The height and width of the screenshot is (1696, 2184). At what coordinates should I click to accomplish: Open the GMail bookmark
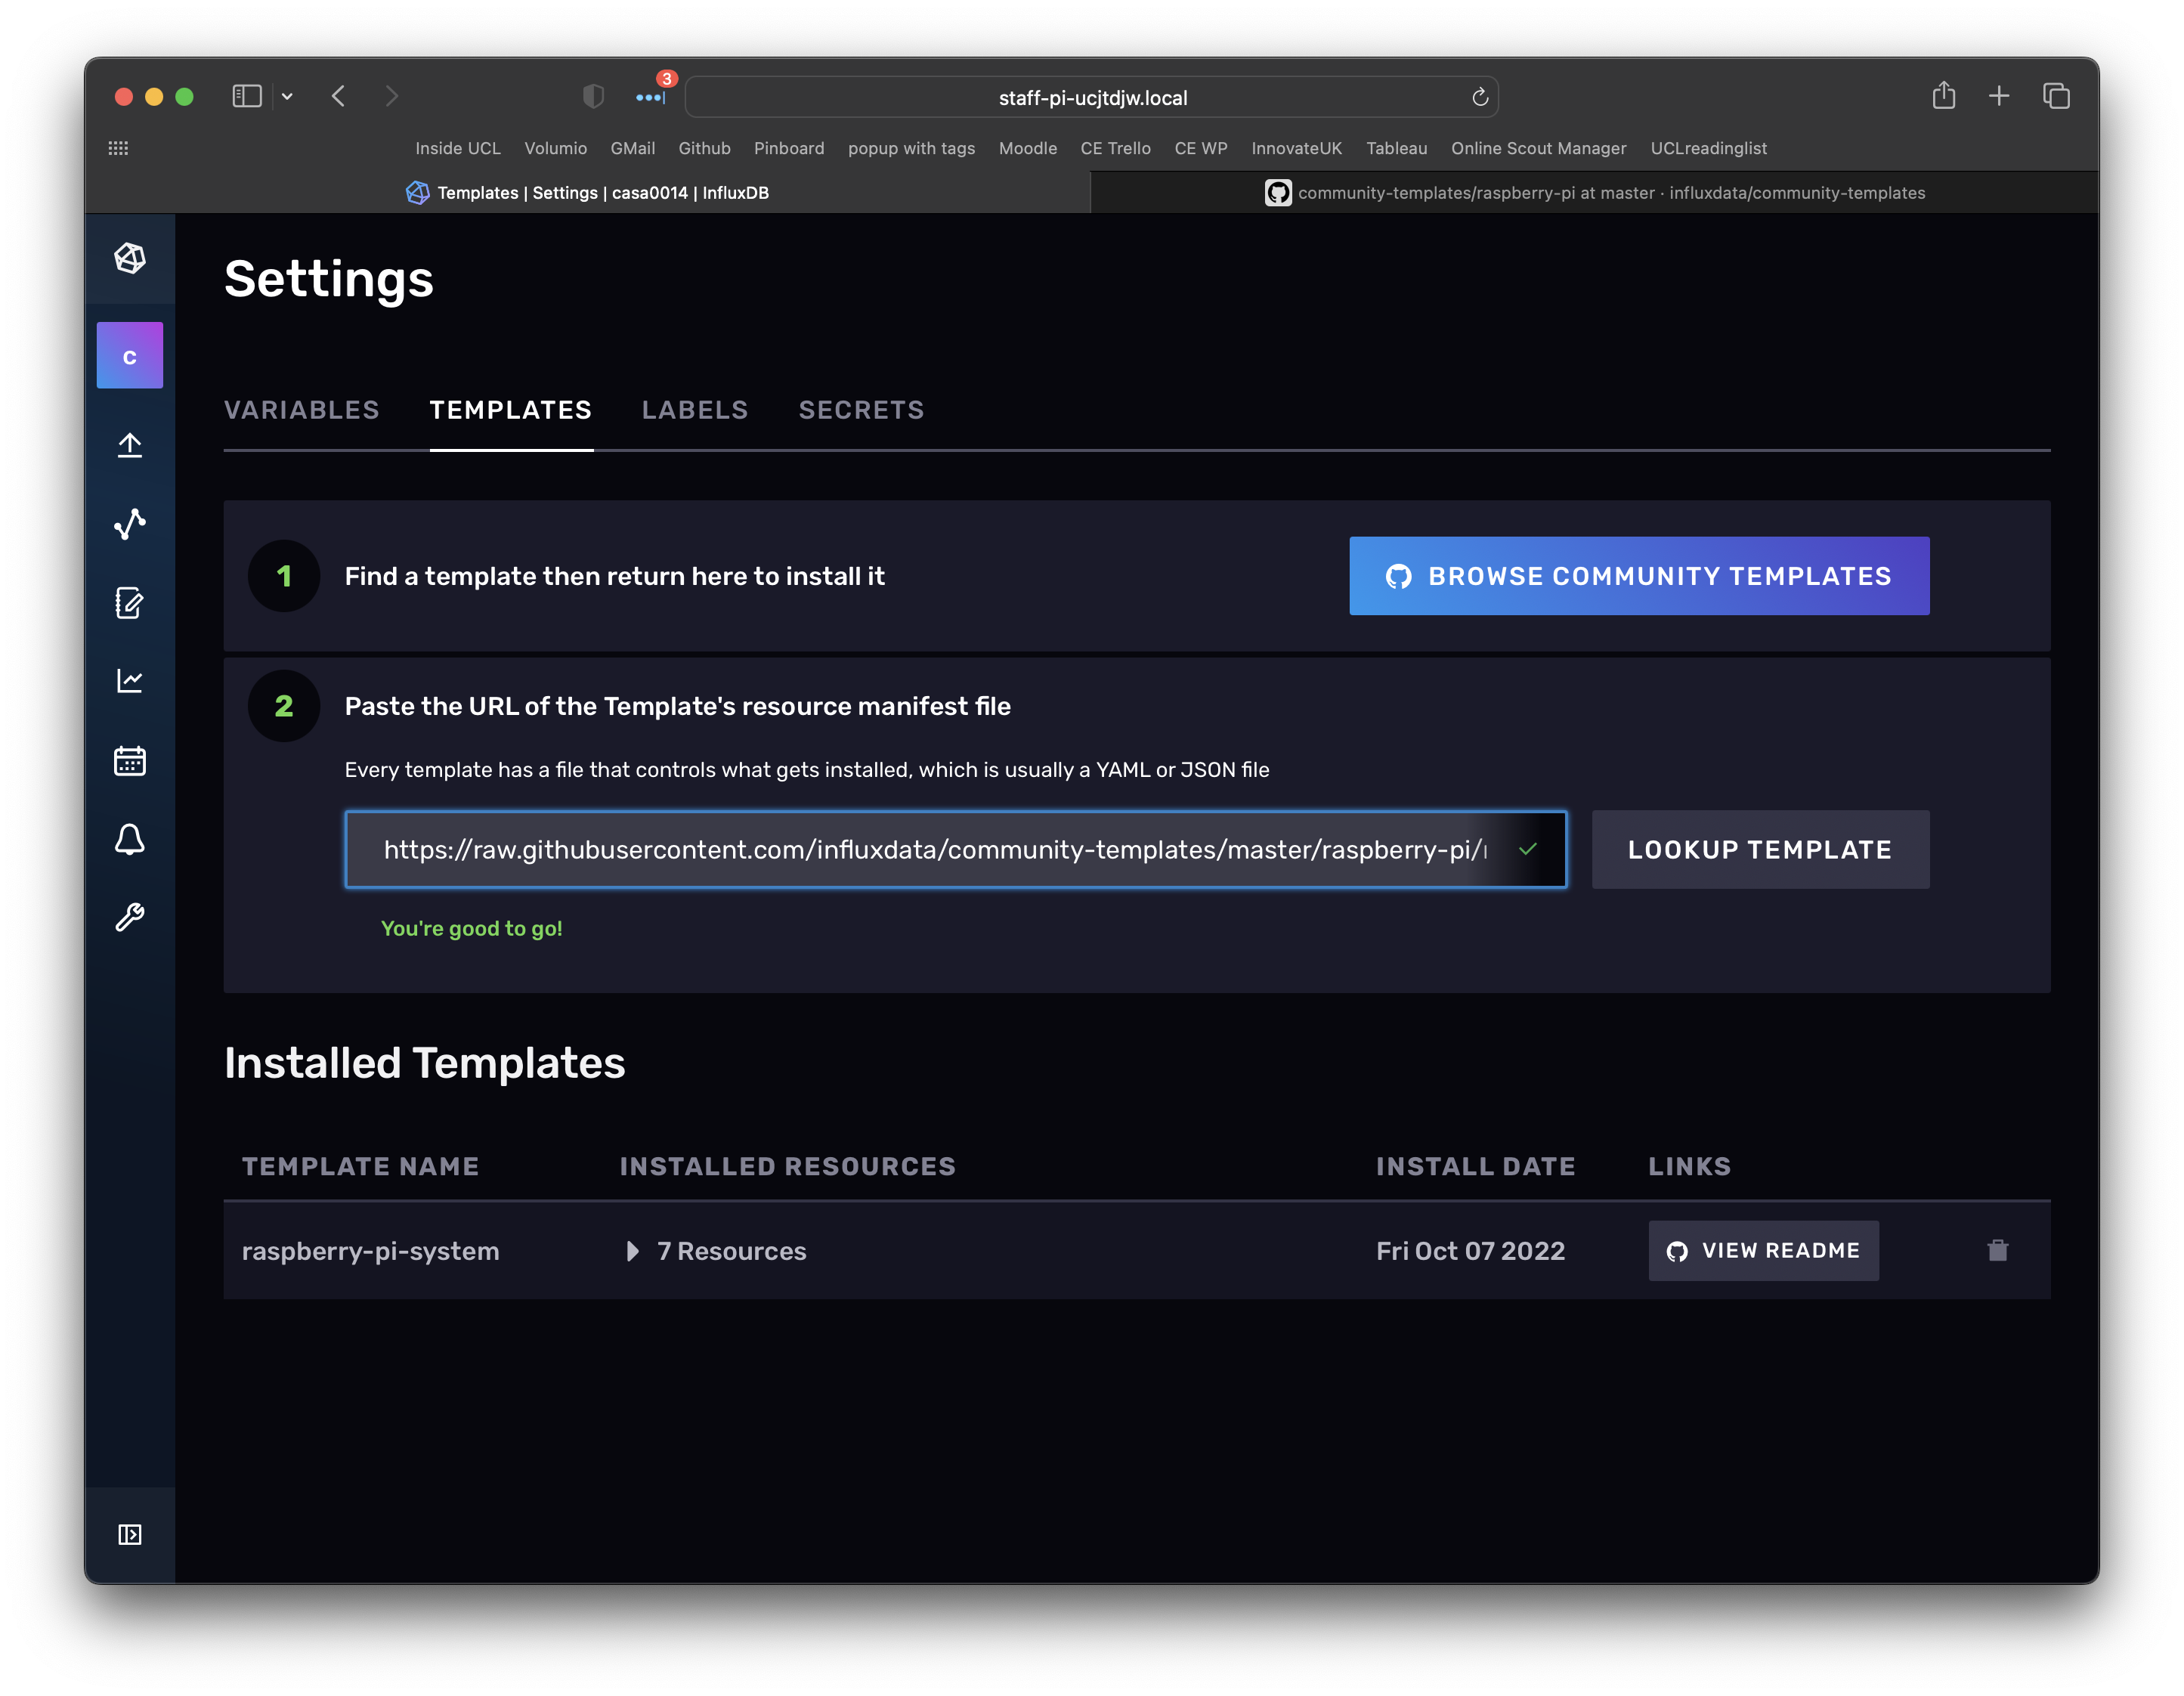633,148
